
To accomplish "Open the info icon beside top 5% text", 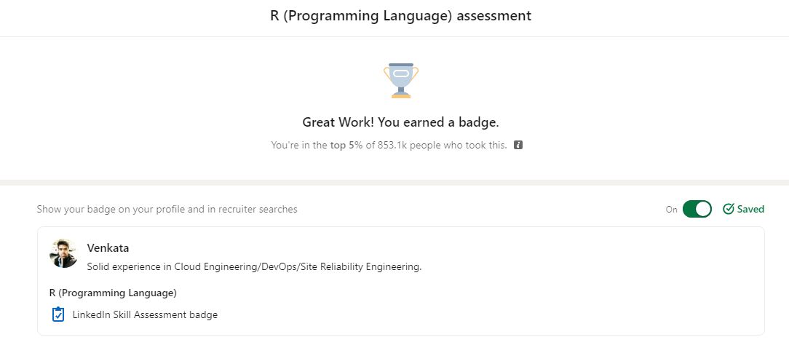I will [518, 146].
